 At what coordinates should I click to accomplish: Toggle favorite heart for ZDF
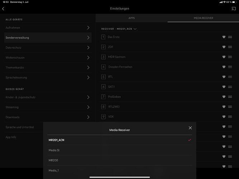pyautogui.click(x=224, y=47)
